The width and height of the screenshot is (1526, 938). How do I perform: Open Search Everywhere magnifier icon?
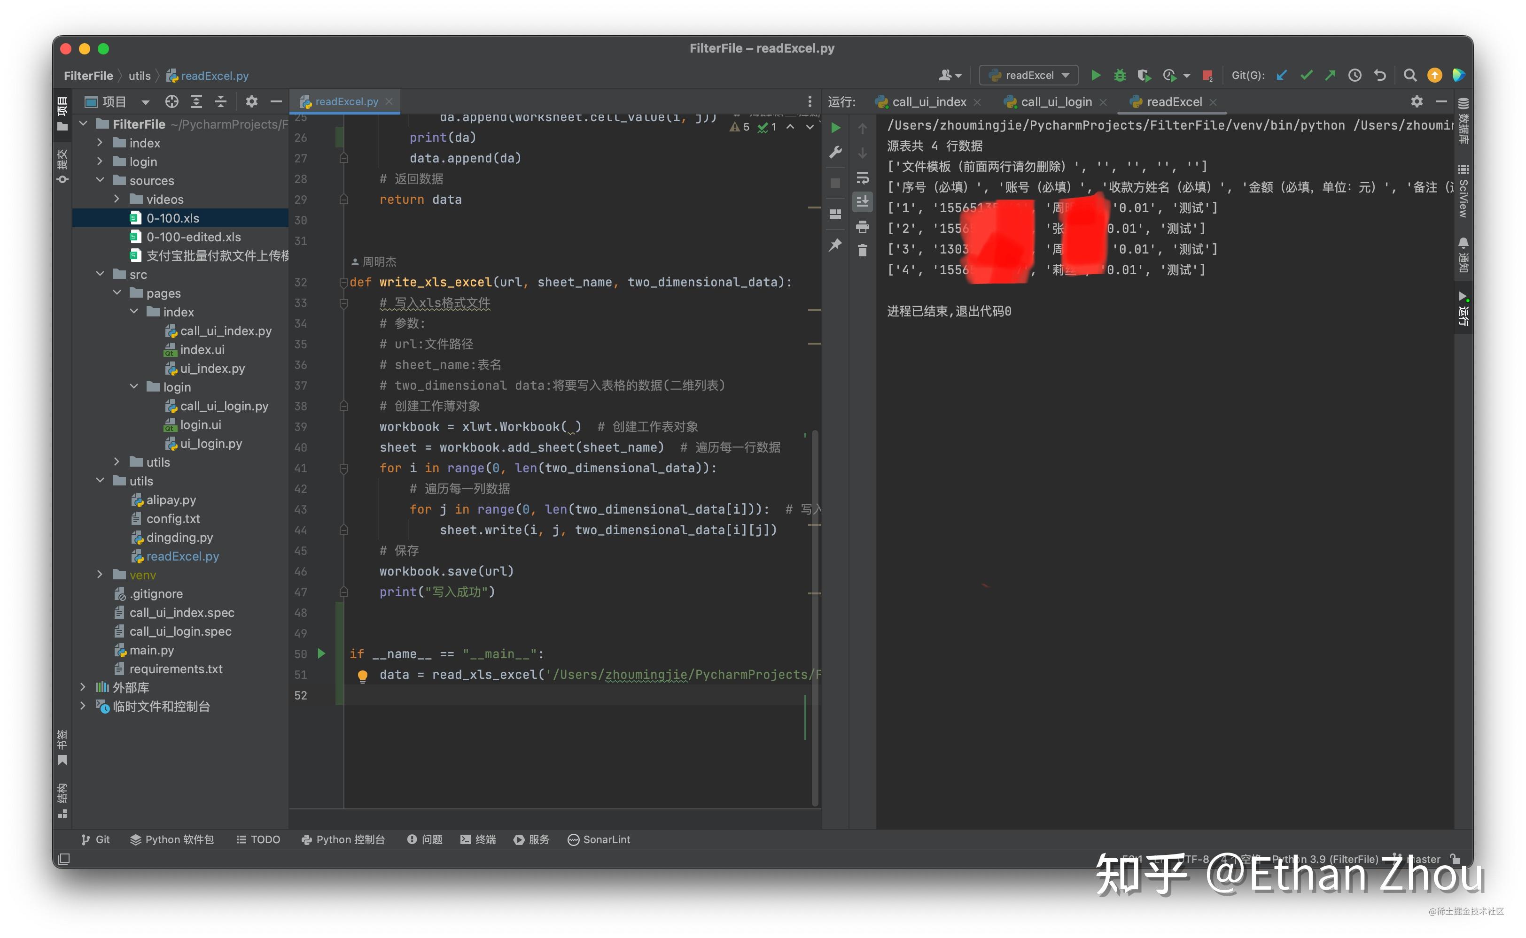point(1410,75)
